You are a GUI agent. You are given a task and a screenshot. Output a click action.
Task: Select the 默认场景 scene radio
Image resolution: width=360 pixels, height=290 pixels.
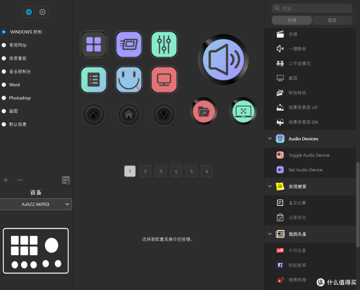coord(4,124)
